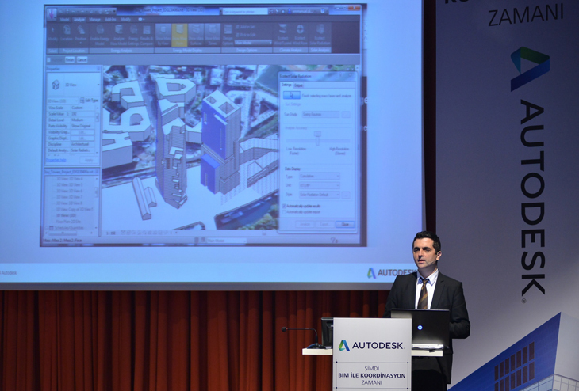The image size is (579, 391).
Task: Open the View Scale Custom dropdown
Action: [x=85, y=108]
